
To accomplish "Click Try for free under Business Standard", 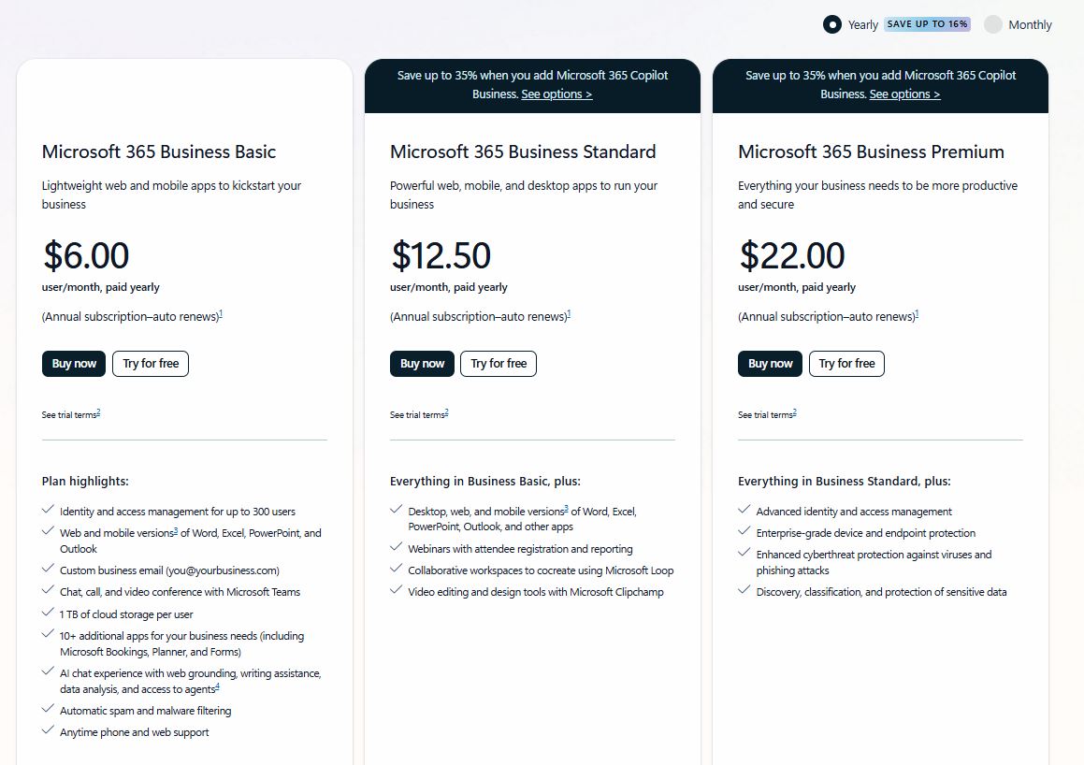I will pos(499,364).
